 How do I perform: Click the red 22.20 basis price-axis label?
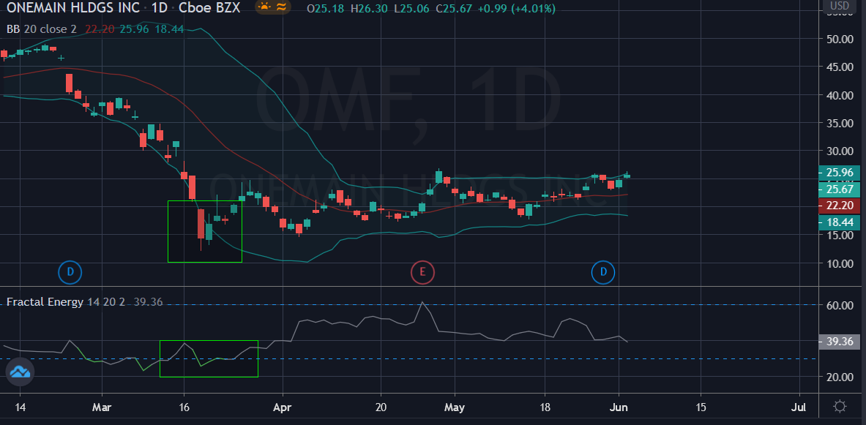(x=839, y=206)
